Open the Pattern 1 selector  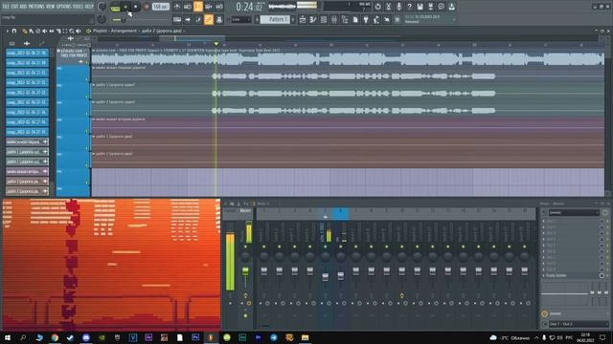coord(275,19)
